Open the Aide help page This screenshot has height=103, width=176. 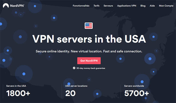(x=152, y=6)
